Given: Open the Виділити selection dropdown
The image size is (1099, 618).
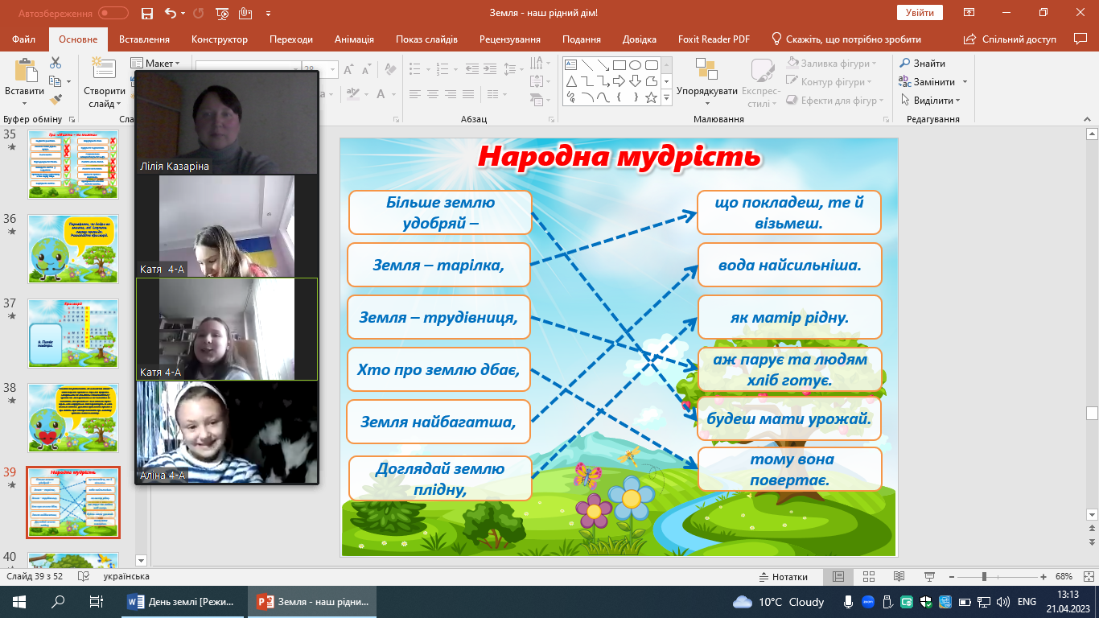Looking at the screenshot, I should point(932,101).
